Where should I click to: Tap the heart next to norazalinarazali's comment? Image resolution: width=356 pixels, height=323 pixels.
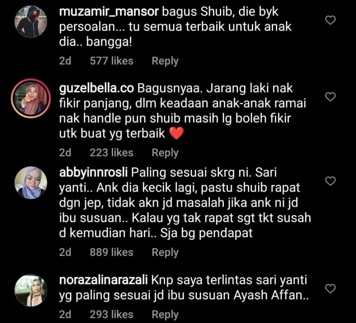click(330, 289)
